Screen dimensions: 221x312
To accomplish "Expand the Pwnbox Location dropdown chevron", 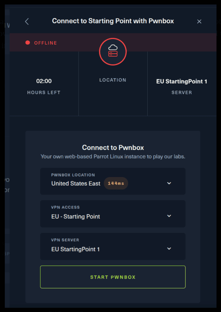I will point(169,183).
